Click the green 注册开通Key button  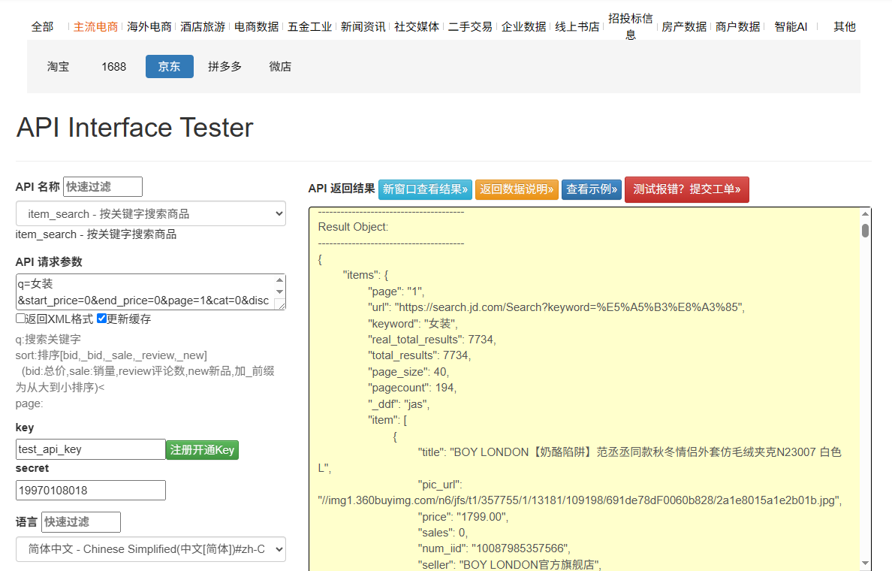(202, 449)
